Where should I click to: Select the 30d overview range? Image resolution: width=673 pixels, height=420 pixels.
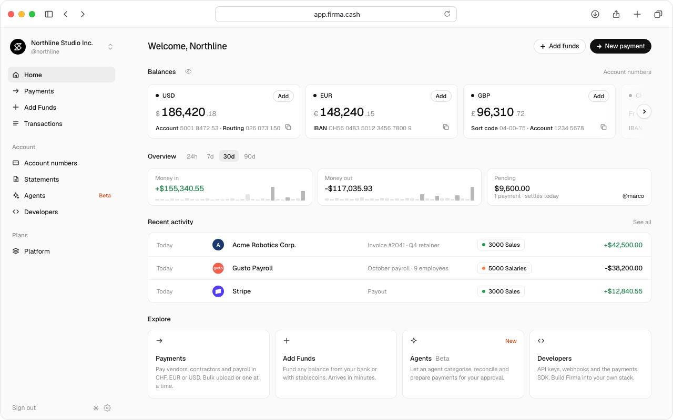(x=229, y=156)
